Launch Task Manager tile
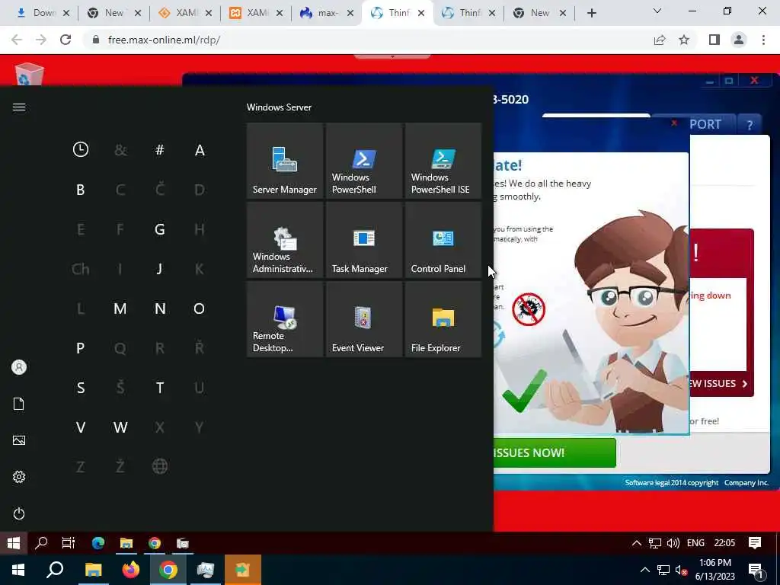The height and width of the screenshot is (585, 780). [363, 240]
